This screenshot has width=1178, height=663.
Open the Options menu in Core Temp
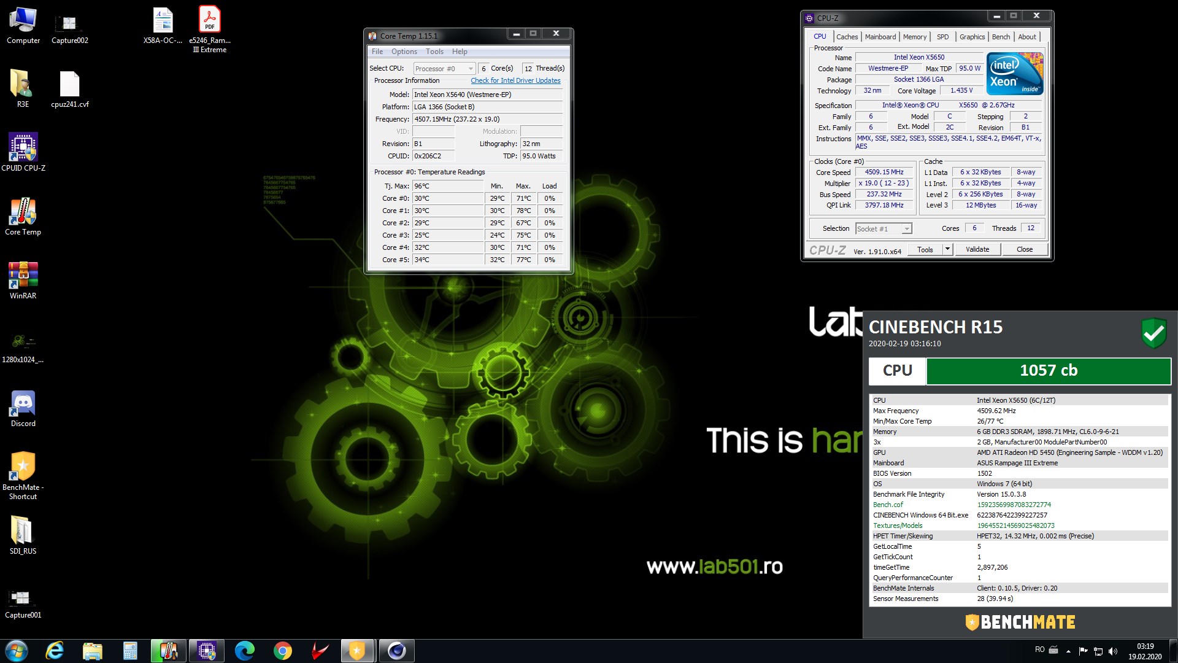(404, 52)
